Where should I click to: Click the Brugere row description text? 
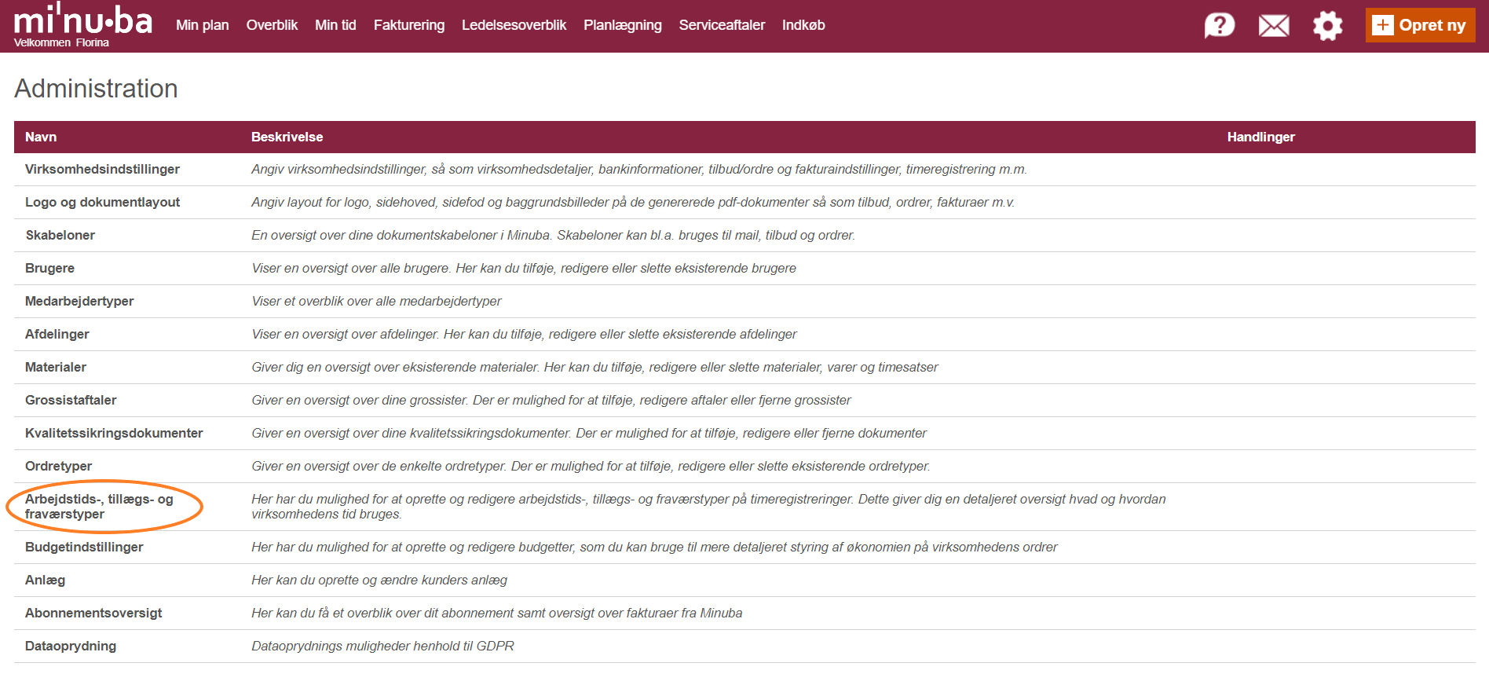(524, 268)
